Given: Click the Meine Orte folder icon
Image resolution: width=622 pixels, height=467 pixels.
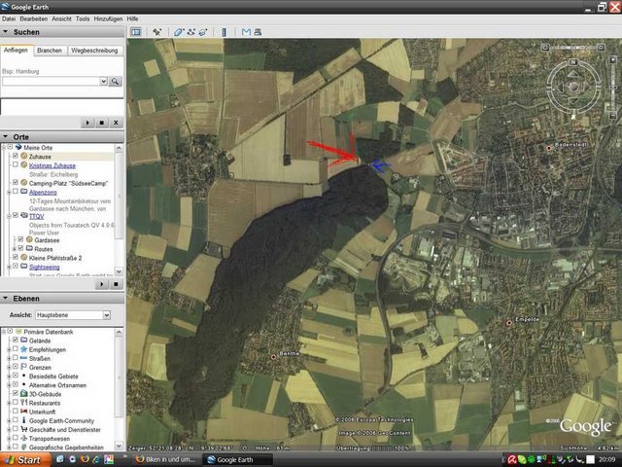Looking at the screenshot, I should point(18,147).
